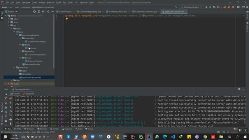Open Zoom from the Windows taskbar
The image size is (249, 140).
click(93, 136)
